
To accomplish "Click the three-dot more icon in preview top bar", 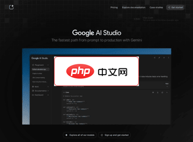I will click(x=169, y=58).
